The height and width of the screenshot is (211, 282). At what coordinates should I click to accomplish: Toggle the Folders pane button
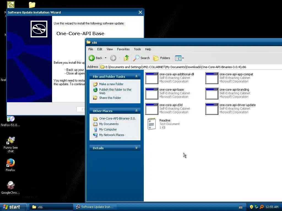coord(161,58)
